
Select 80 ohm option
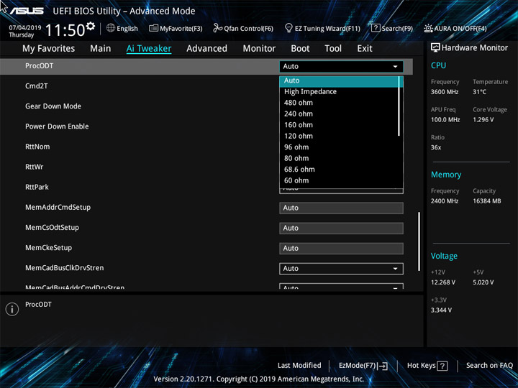(x=339, y=158)
